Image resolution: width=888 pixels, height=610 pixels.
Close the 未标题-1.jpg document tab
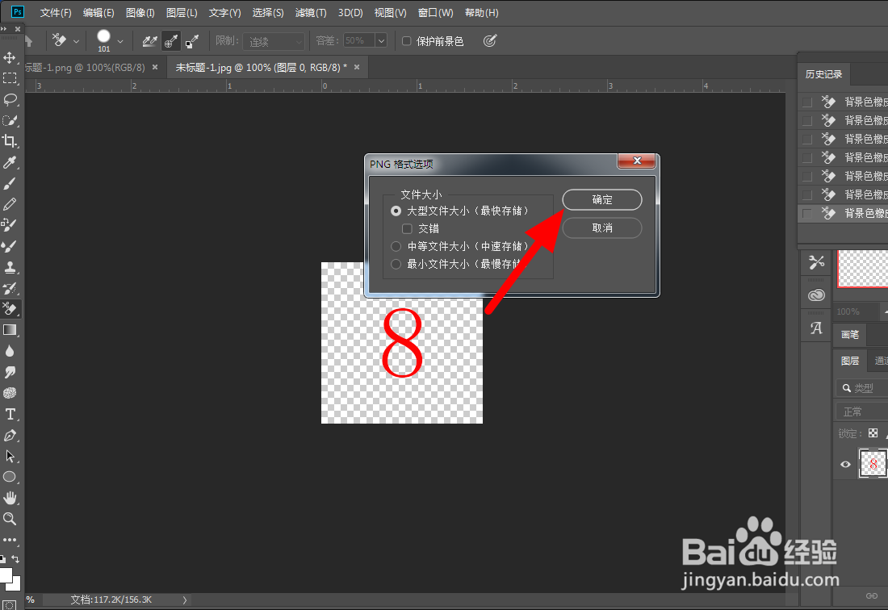(x=357, y=67)
